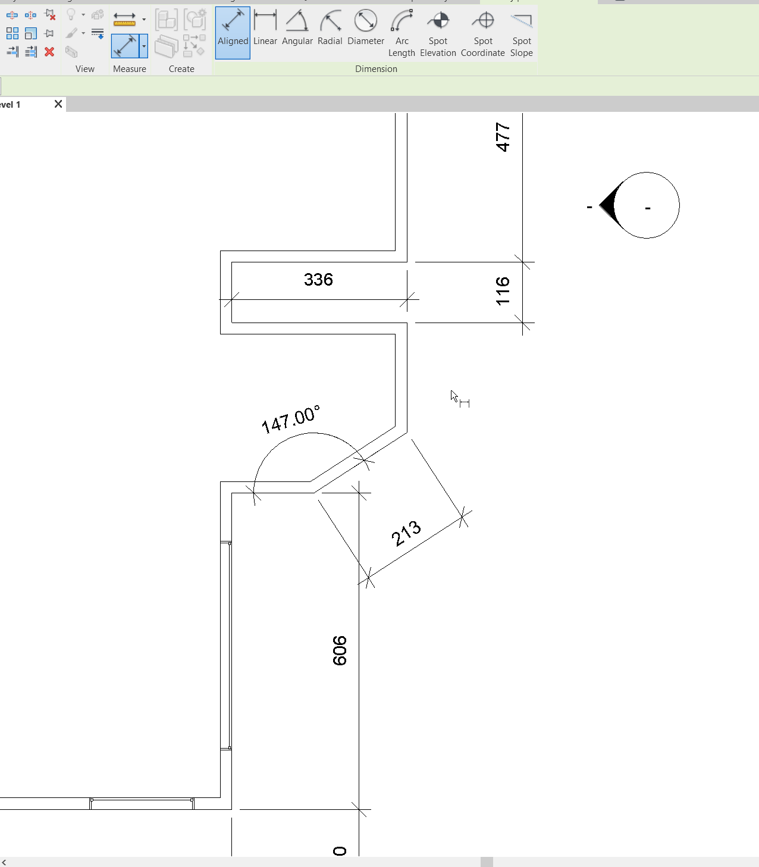Click the Pin tool icon
The width and height of the screenshot is (759, 867).
tap(49, 33)
